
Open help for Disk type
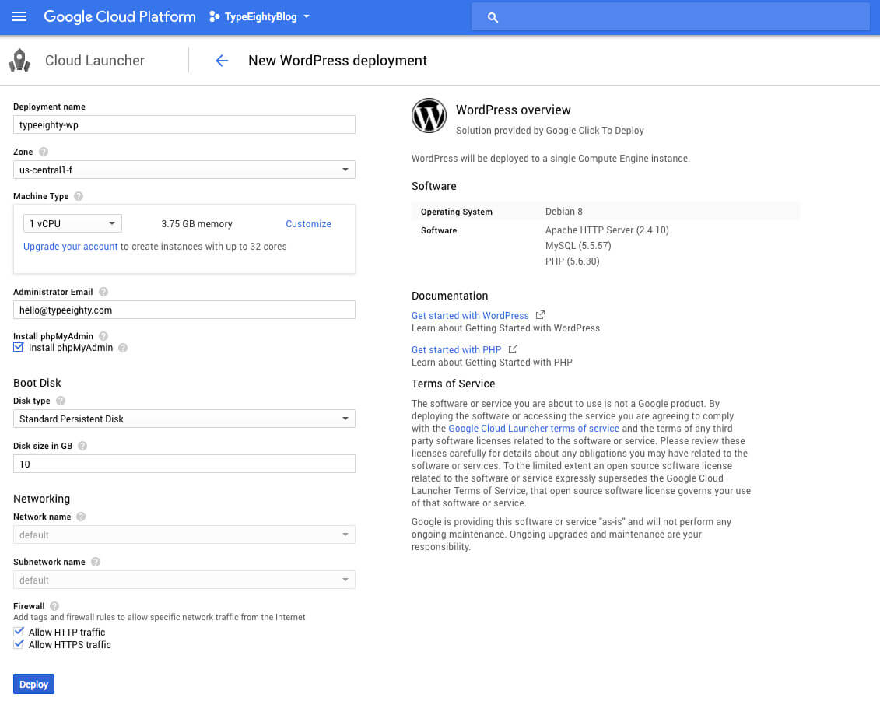[61, 401]
